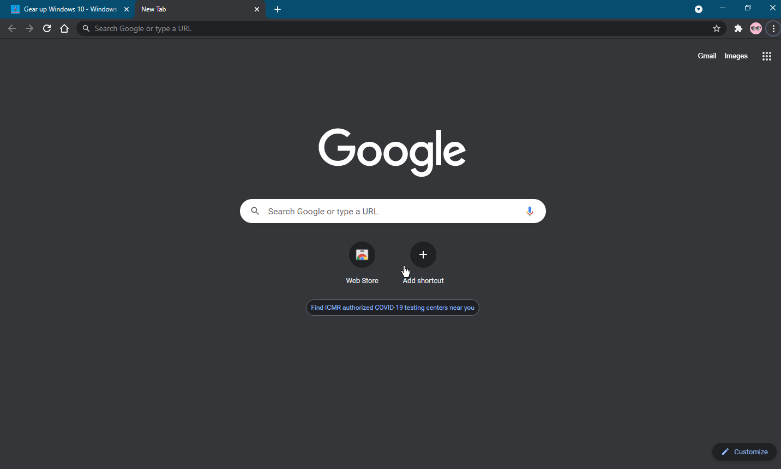Open the Images link
The width and height of the screenshot is (781, 469).
pos(736,56)
